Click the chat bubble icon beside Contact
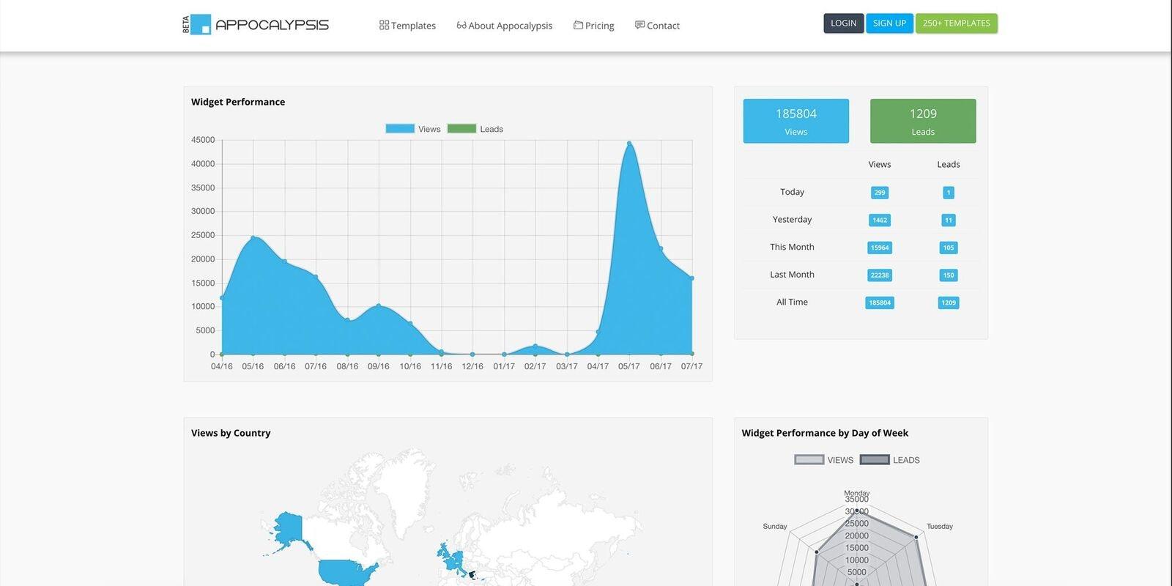The image size is (1172, 586). [639, 25]
